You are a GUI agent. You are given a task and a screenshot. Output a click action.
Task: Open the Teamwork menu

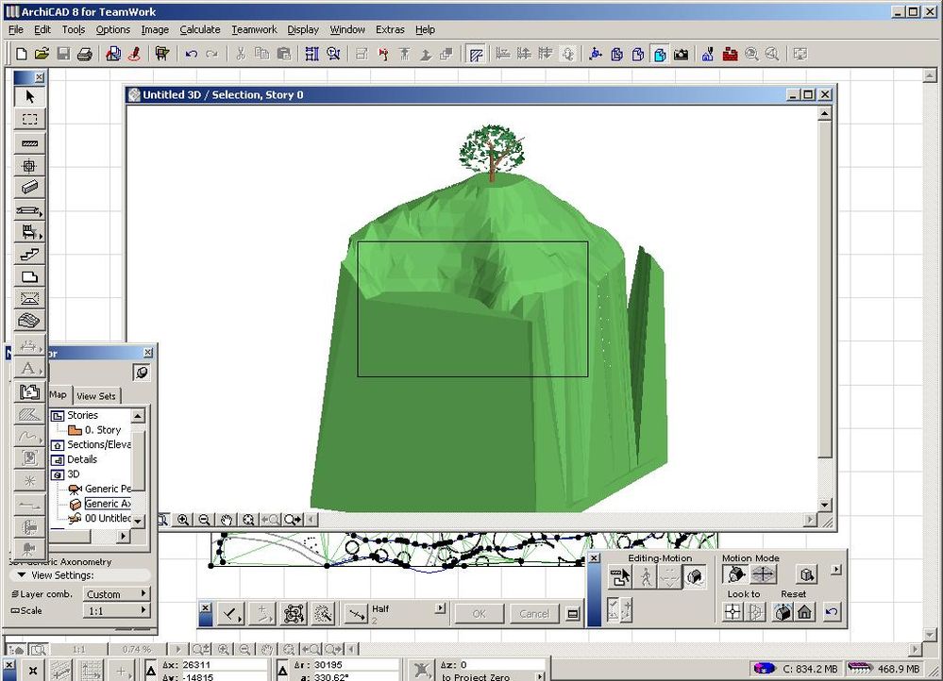254,29
